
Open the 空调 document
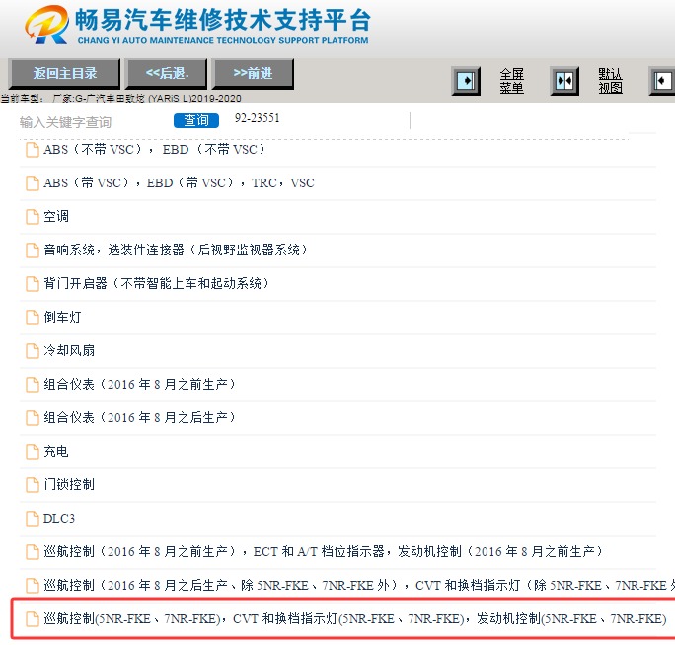pyautogui.click(x=56, y=216)
